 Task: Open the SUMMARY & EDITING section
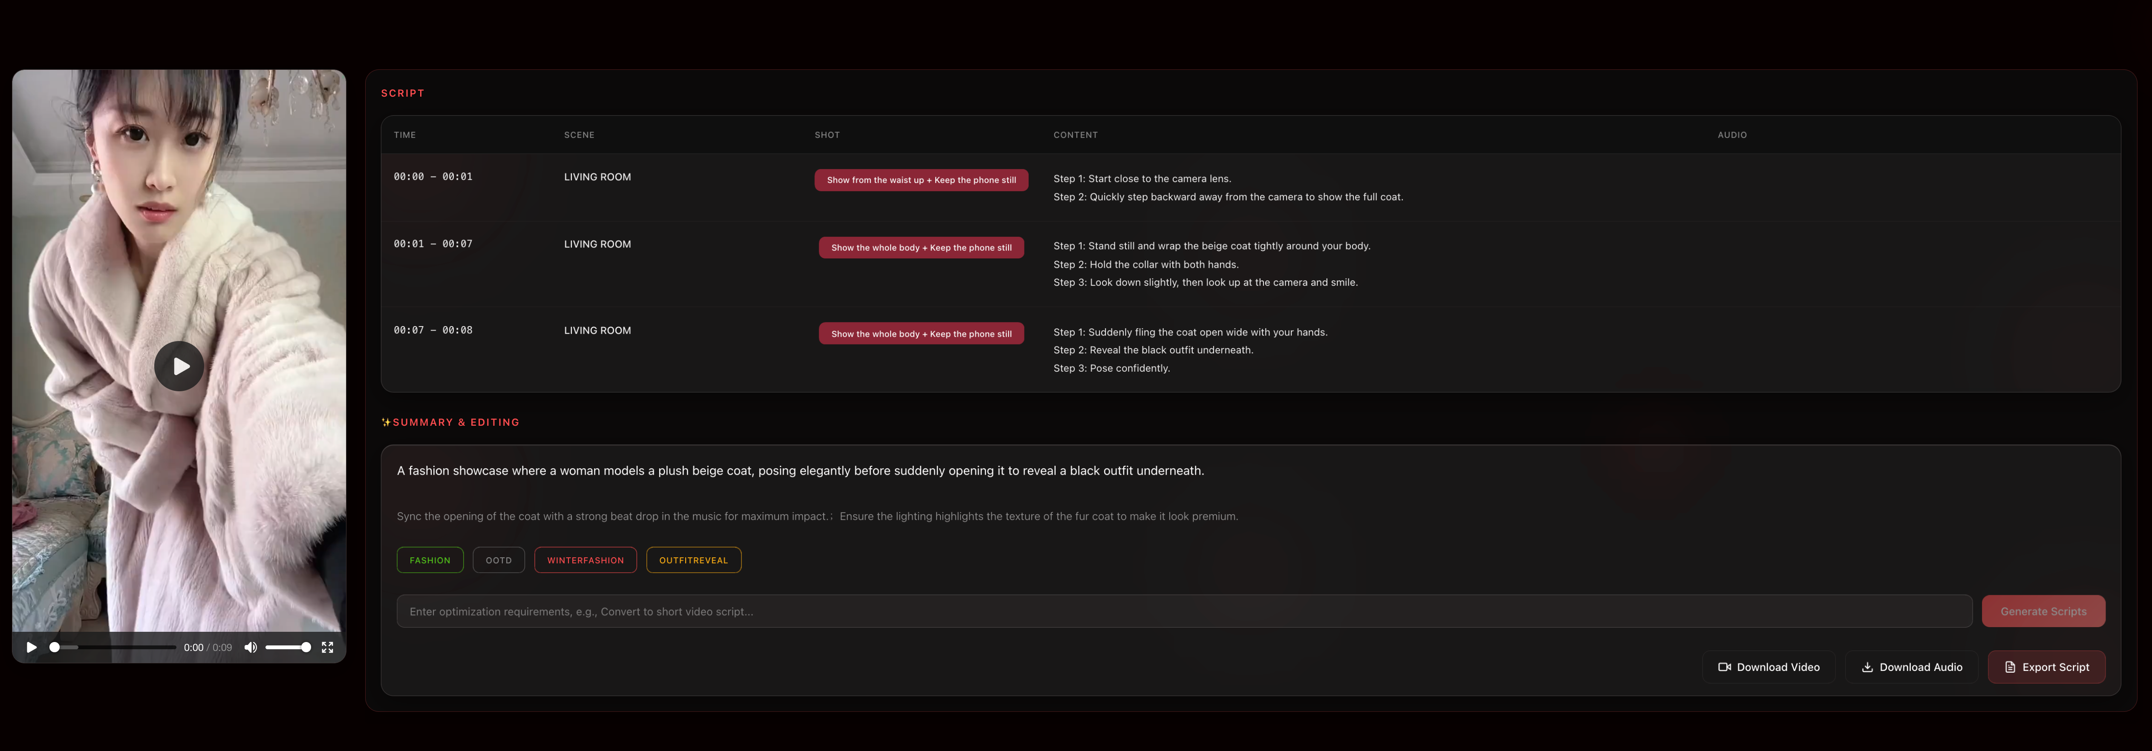[x=456, y=421]
